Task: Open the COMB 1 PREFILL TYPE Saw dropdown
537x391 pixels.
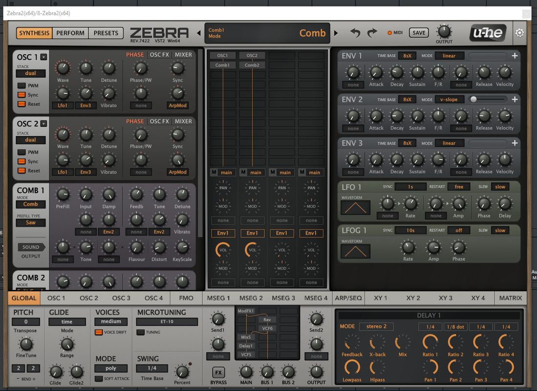Action: tap(30, 223)
